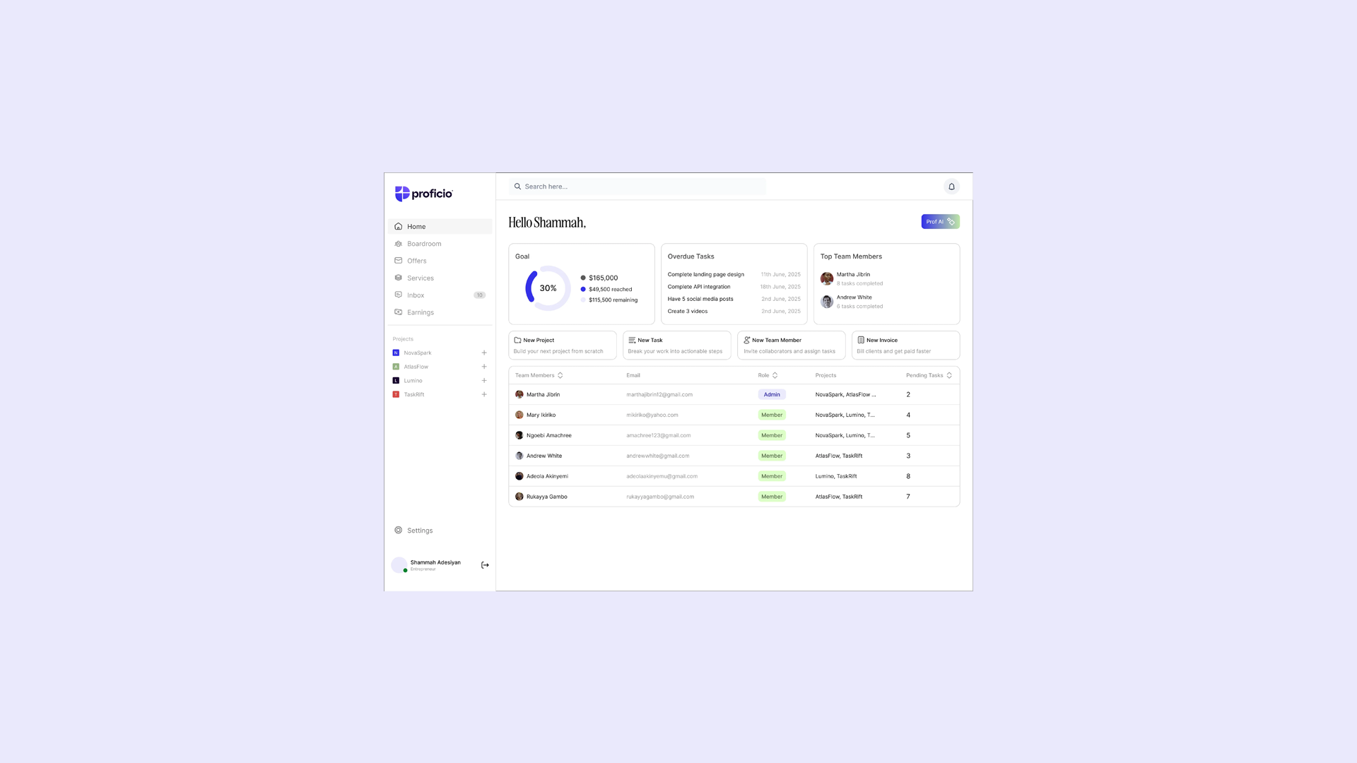1357x763 pixels.
Task: Sort by Pending Tasks column arrows
Action: point(949,375)
